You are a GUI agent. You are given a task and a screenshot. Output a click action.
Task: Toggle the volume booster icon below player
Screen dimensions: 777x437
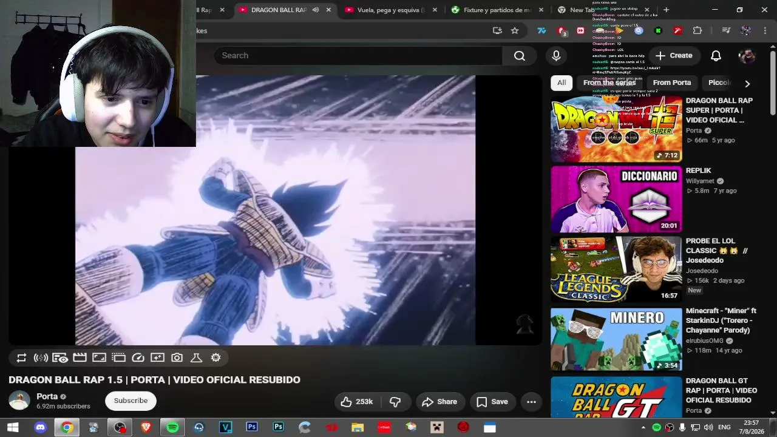coord(41,358)
